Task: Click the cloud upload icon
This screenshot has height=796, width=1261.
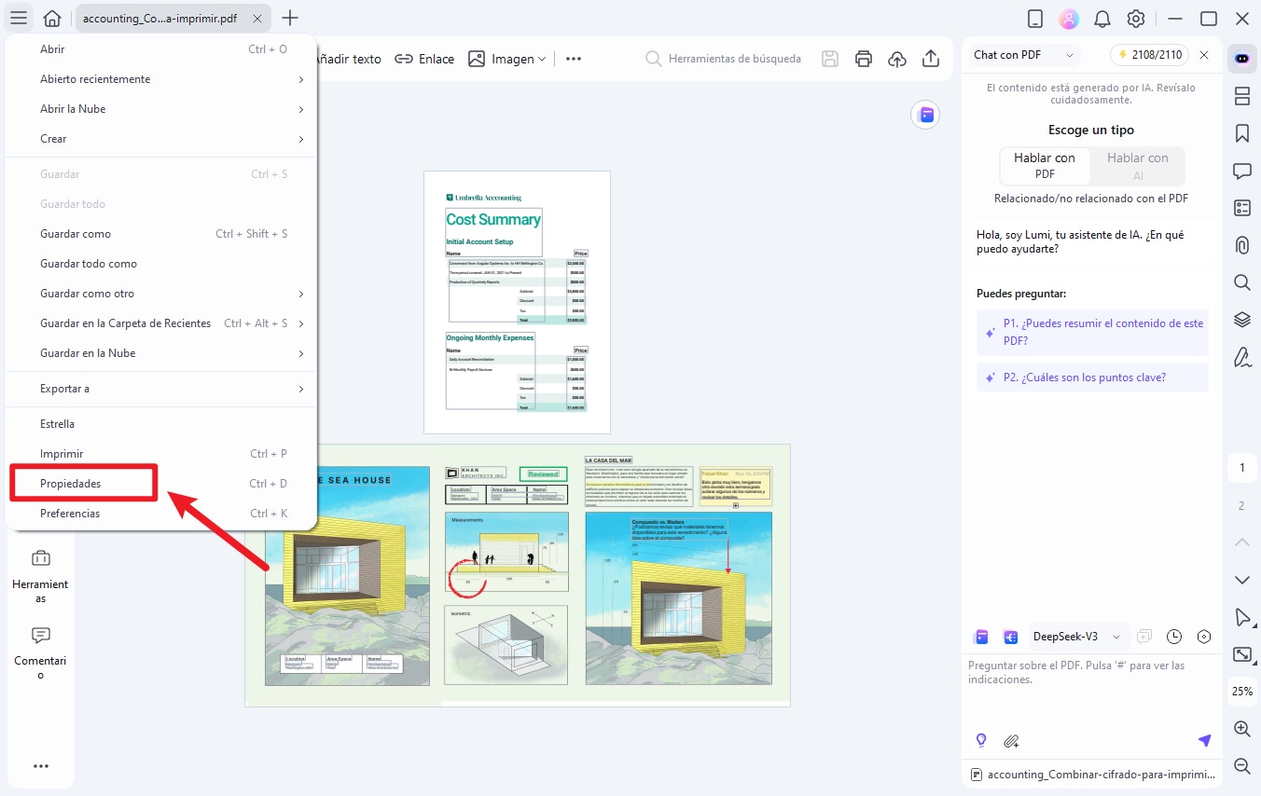Action: pos(897,59)
